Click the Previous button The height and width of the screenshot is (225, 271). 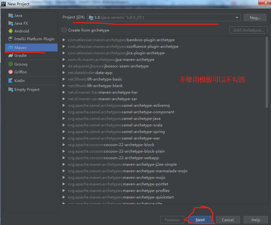pyautogui.click(x=172, y=220)
